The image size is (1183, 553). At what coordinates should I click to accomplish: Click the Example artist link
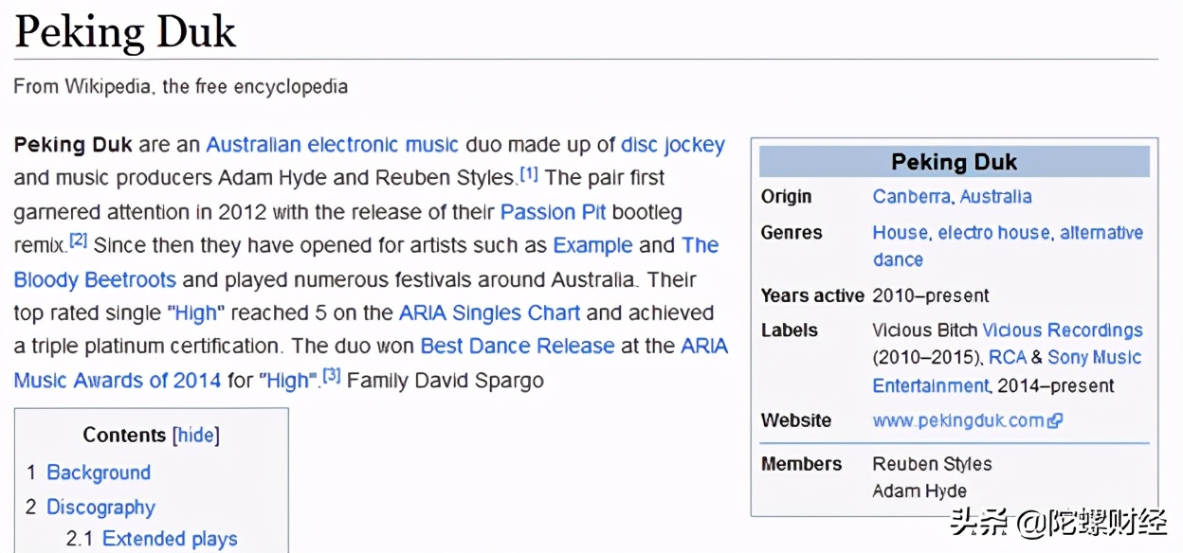[x=592, y=245]
